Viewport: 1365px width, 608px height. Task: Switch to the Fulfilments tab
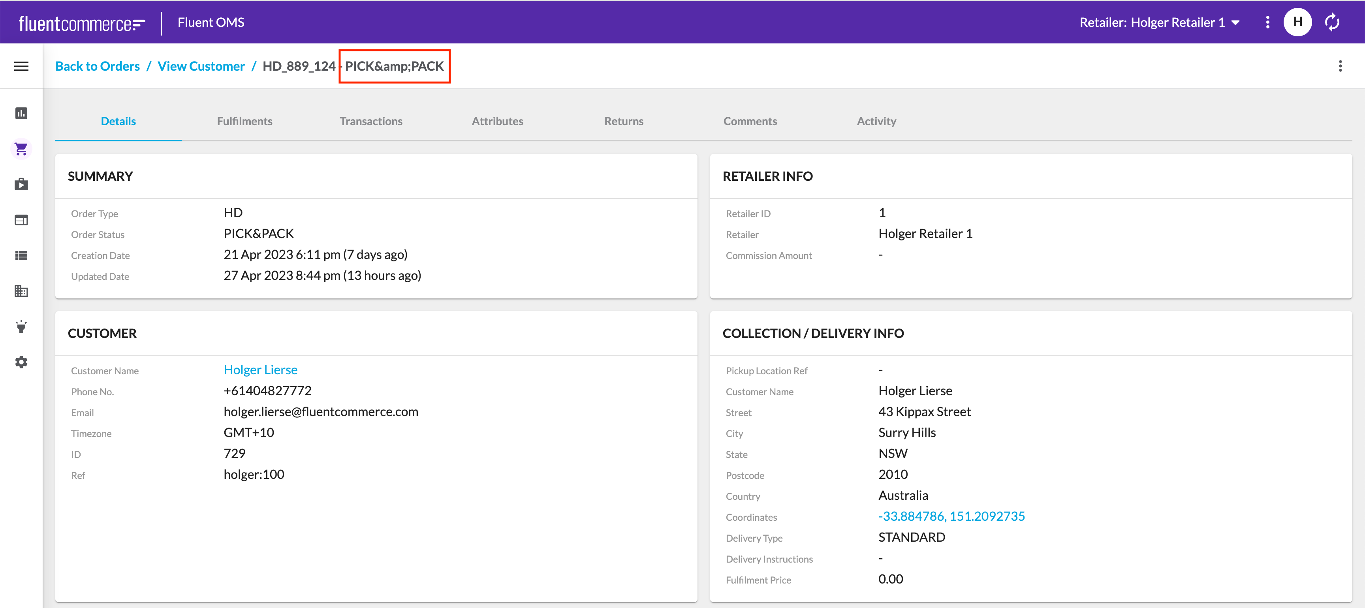point(244,121)
